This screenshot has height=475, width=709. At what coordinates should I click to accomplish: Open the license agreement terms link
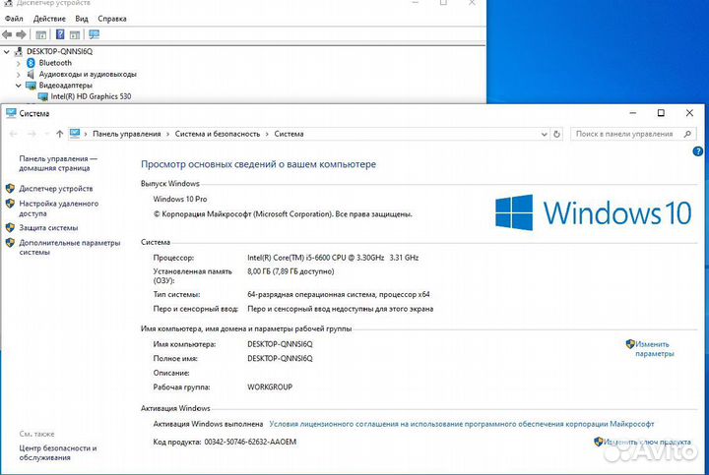(x=462, y=424)
